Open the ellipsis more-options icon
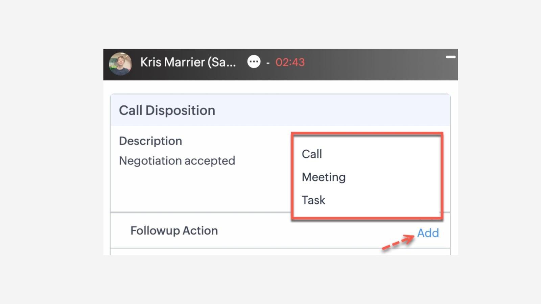This screenshot has height=304, width=541. (x=254, y=62)
